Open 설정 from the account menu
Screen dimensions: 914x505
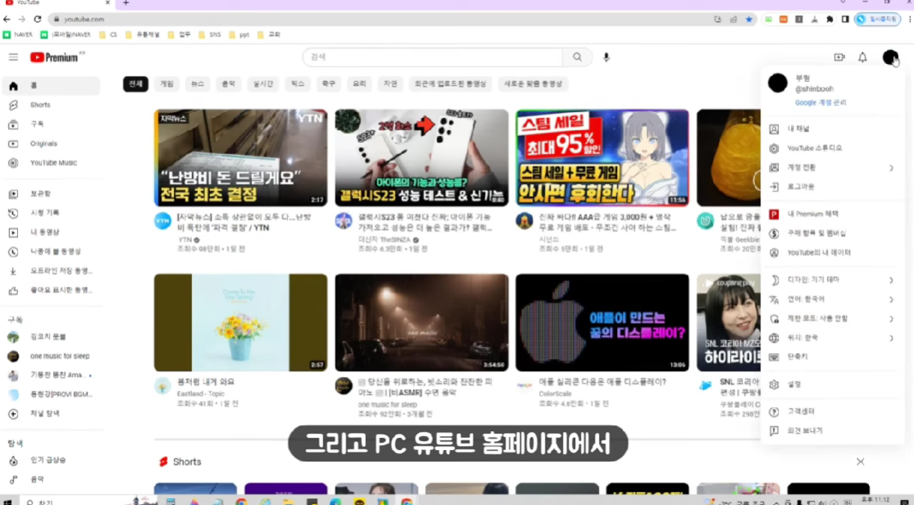(794, 384)
